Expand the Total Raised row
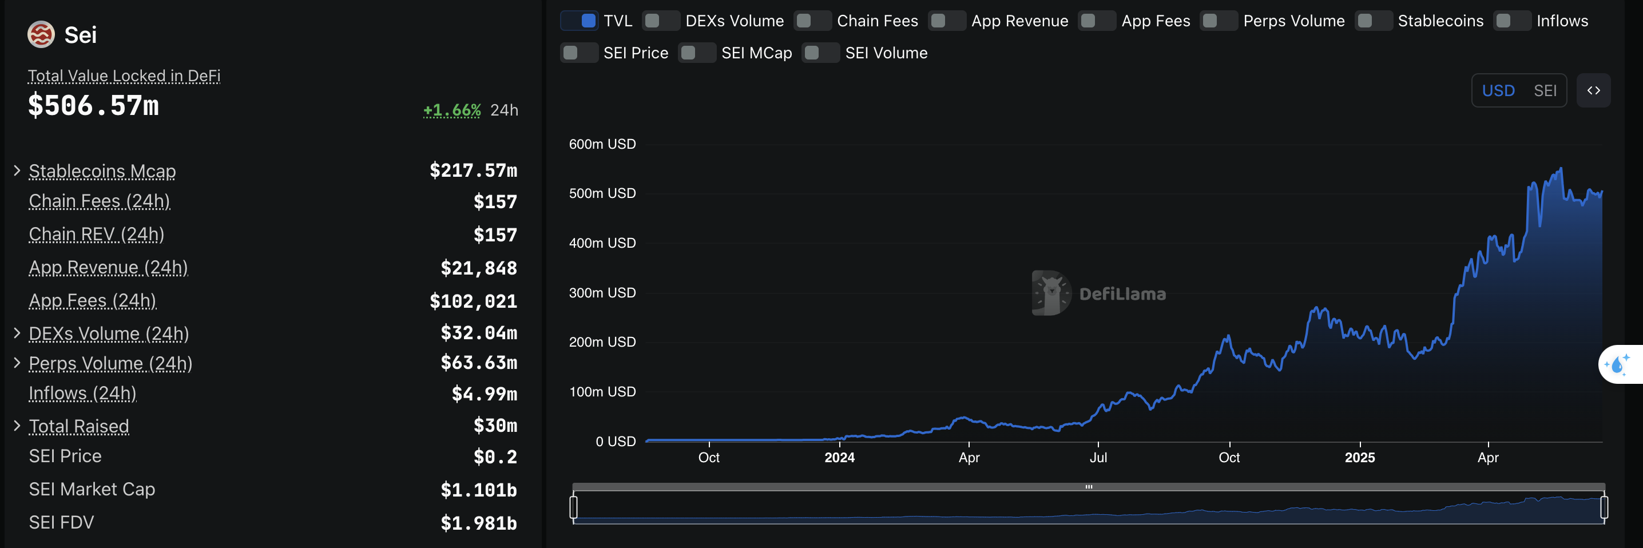Screen dimensions: 1643x548 pos(17,426)
